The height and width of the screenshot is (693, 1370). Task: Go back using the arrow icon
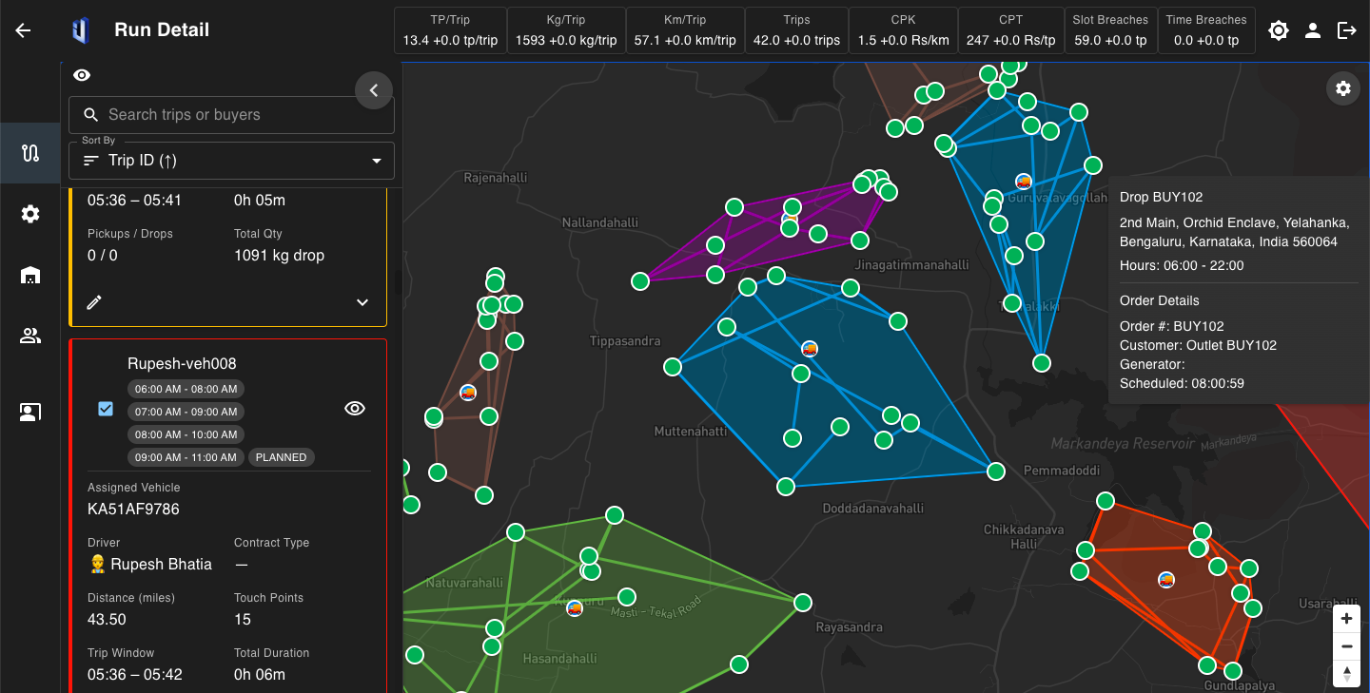23,30
